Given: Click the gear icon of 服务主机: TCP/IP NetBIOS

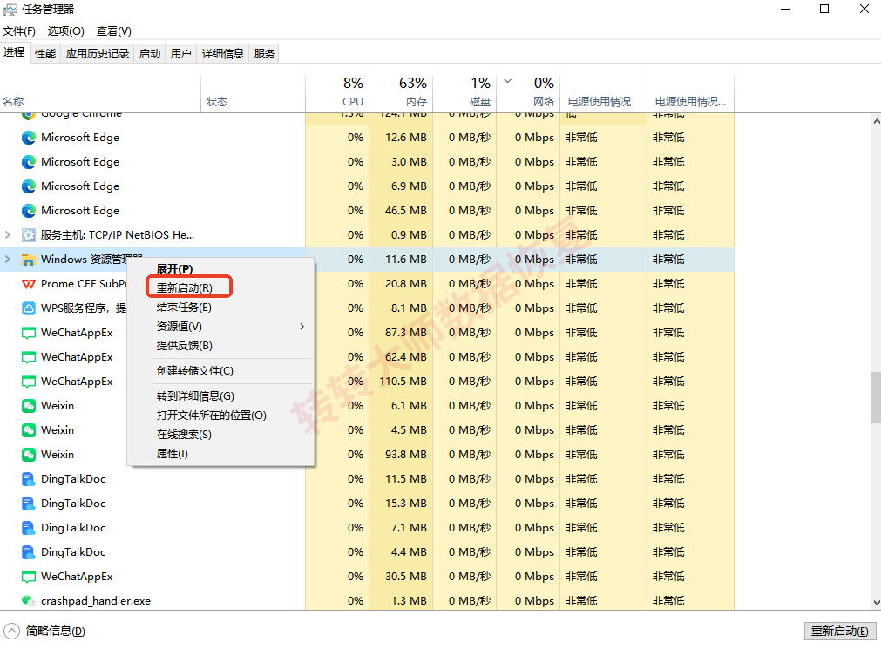Looking at the screenshot, I should [29, 235].
